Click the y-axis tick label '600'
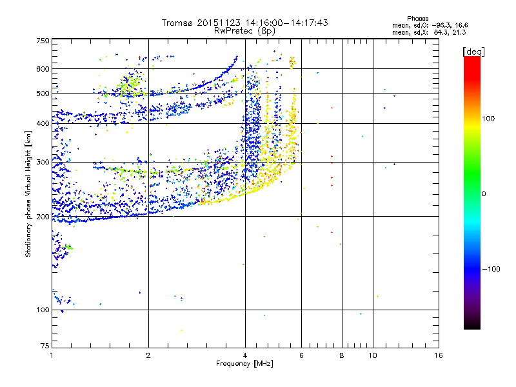Viewport: 516px width, 387px height. [43, 69]
